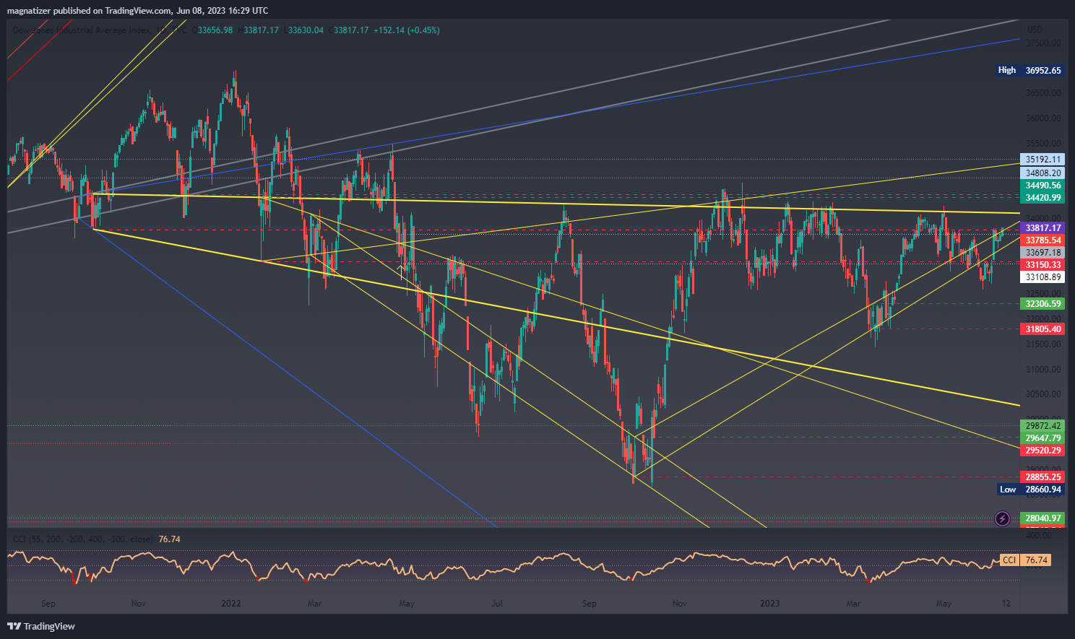Viewport: 1075px width, 639px height.
Task: Click the Low price marker label
Action: 1007,490
